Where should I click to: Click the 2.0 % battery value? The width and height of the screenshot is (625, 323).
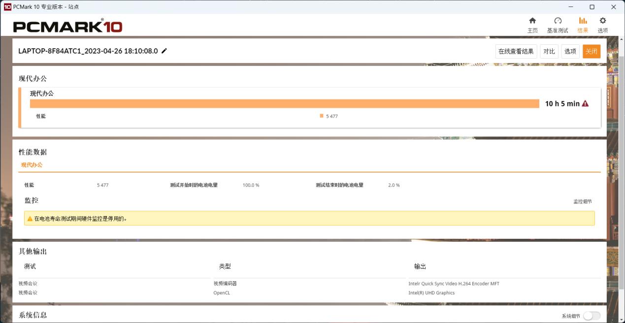click(394, 185)
